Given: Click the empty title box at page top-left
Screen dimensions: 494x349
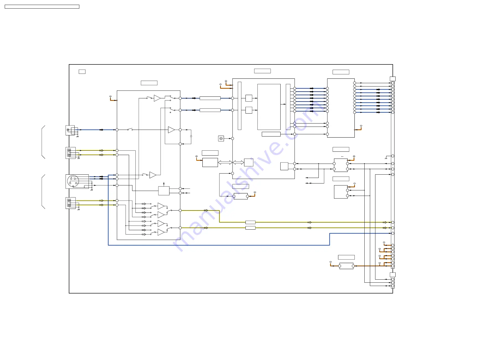Looking at the screenshot, I should [42, 7].
